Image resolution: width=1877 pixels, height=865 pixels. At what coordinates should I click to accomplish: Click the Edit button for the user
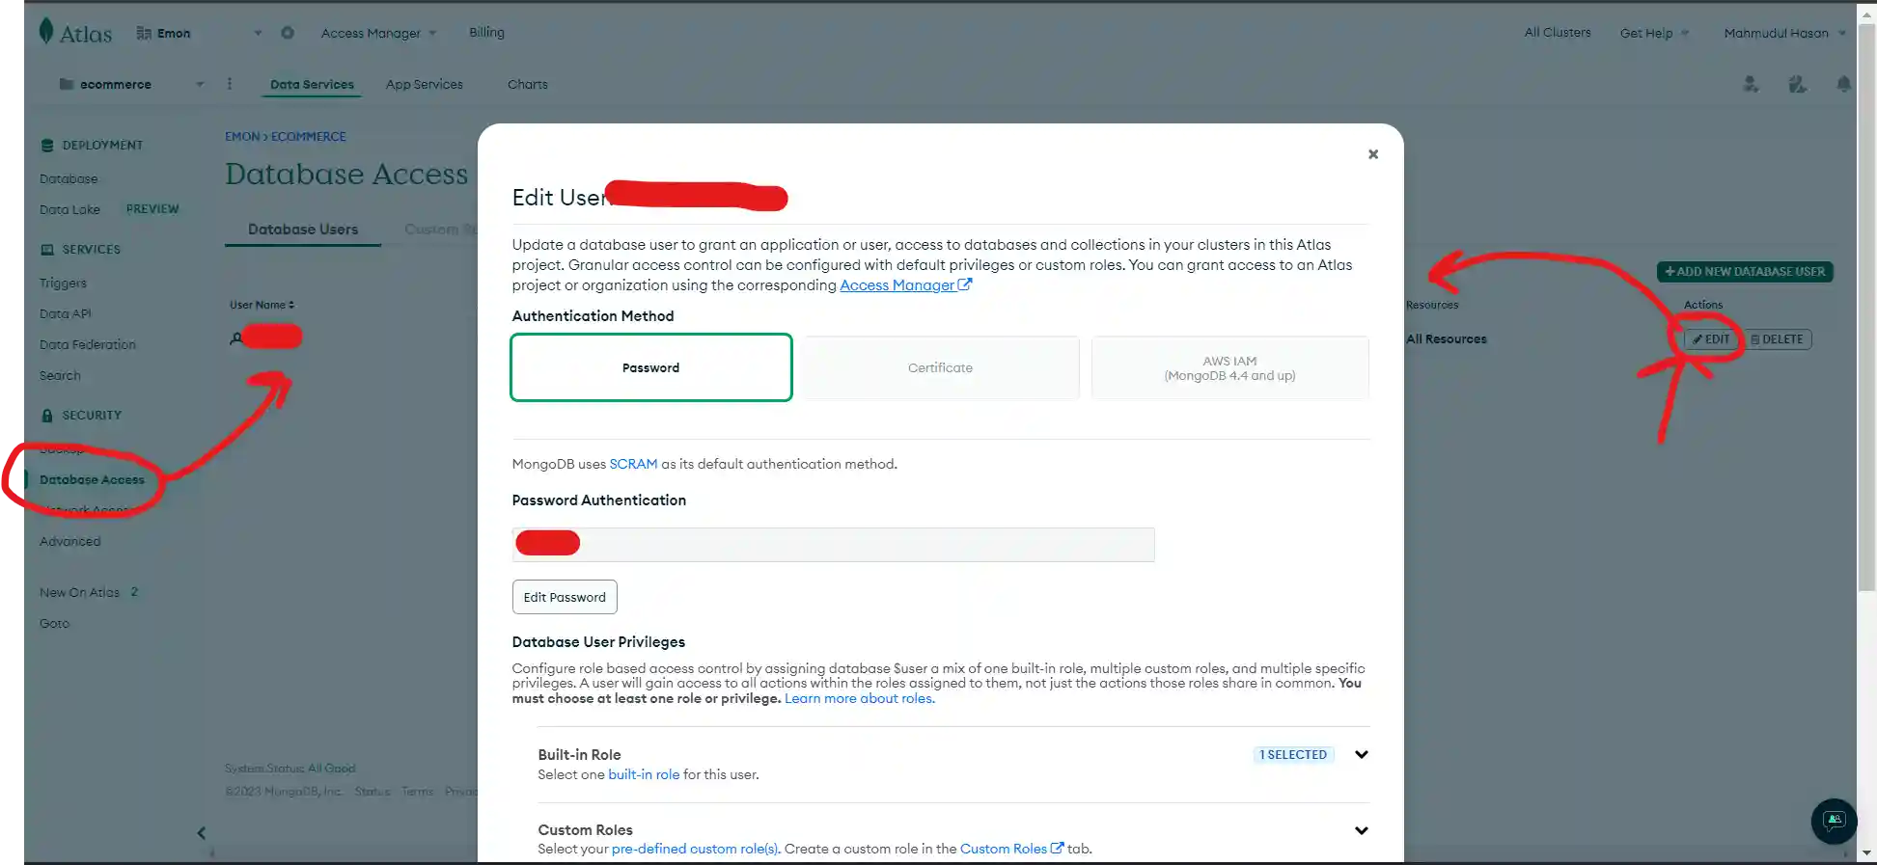[x=1711, y=339]
